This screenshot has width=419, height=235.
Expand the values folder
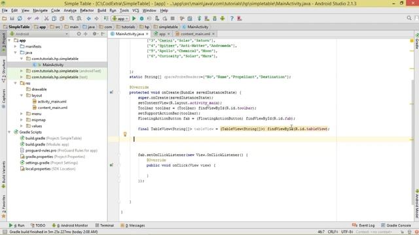[22, 126]
